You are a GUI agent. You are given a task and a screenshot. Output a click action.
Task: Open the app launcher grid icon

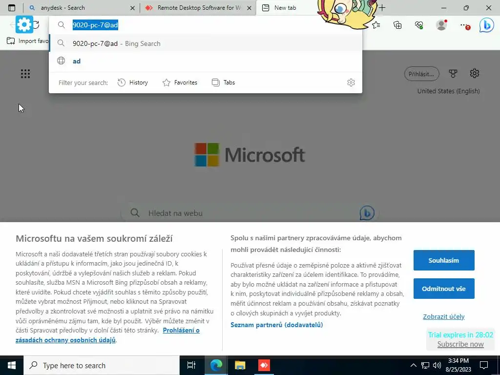click(25, 74)
